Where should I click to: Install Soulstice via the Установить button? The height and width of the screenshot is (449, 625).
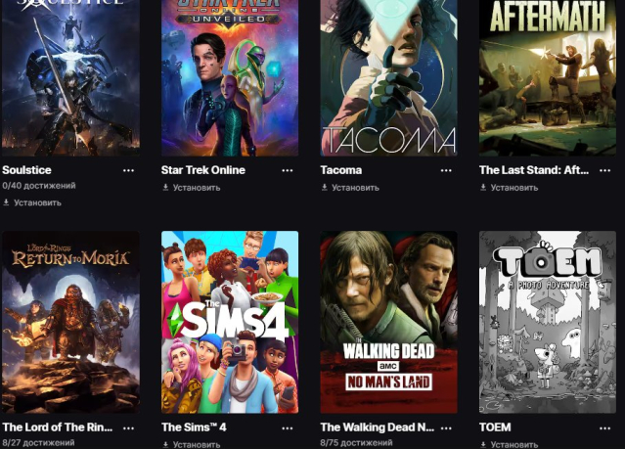[32, 202]
